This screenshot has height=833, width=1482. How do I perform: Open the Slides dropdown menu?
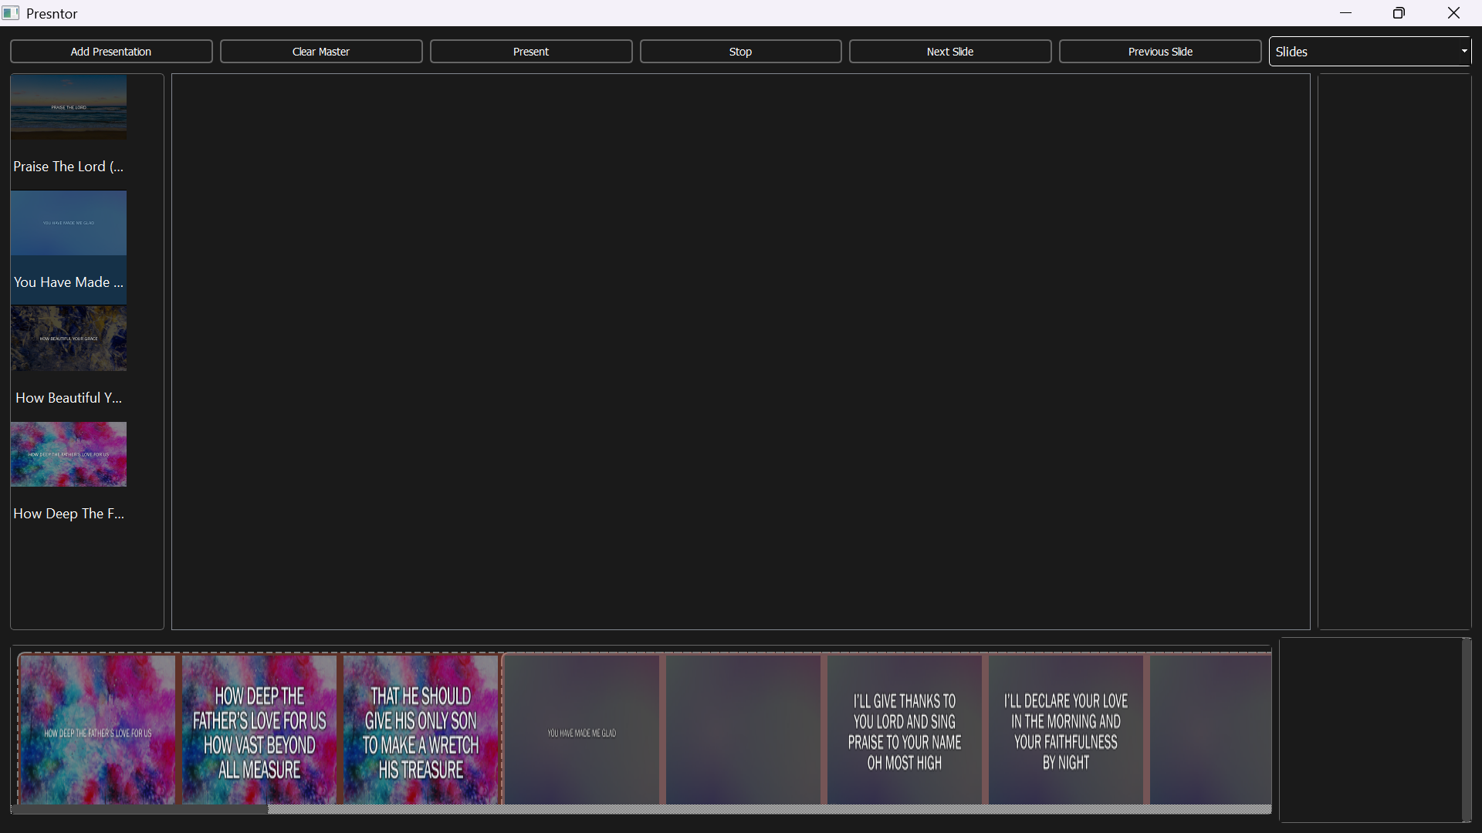click(x=1370, y=52)
